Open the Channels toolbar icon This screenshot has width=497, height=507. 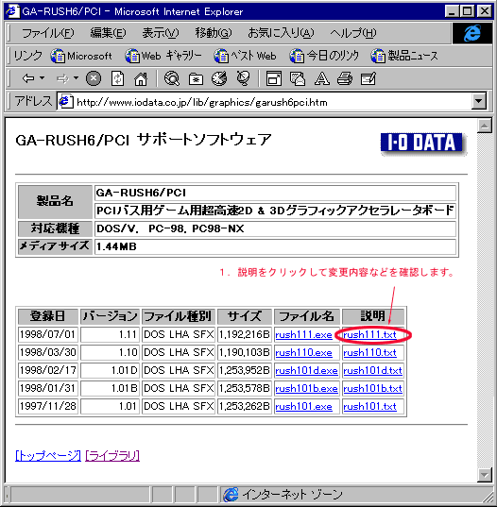click(244, 78)
